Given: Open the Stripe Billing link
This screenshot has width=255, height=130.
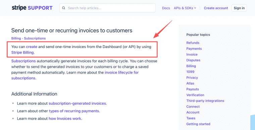Looking at the screenshot, I should 22,52.
